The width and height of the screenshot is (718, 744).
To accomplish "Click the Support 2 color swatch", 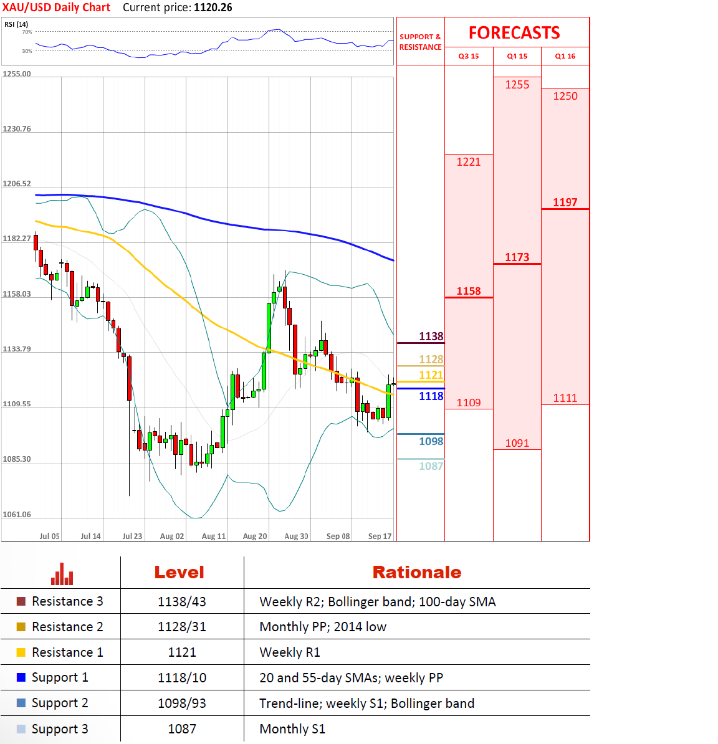I will tap(21, 703).
